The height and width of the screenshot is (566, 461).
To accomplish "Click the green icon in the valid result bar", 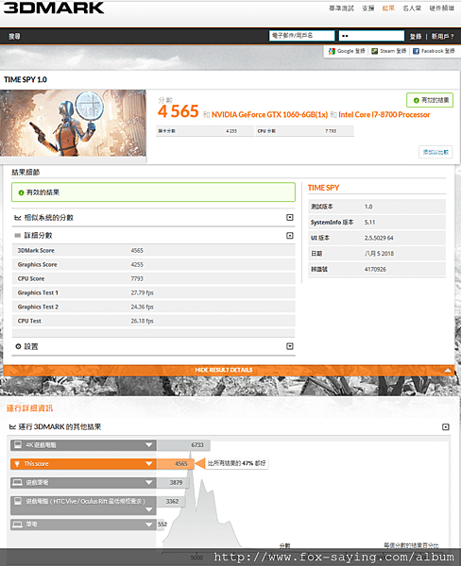I will tap(21, 192).
